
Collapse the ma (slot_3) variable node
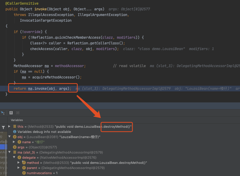coord(10,152)
